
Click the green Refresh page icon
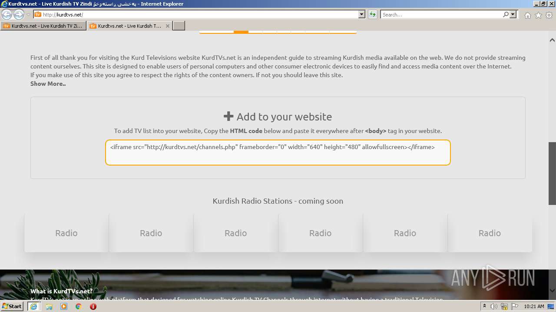coord(373,14)
